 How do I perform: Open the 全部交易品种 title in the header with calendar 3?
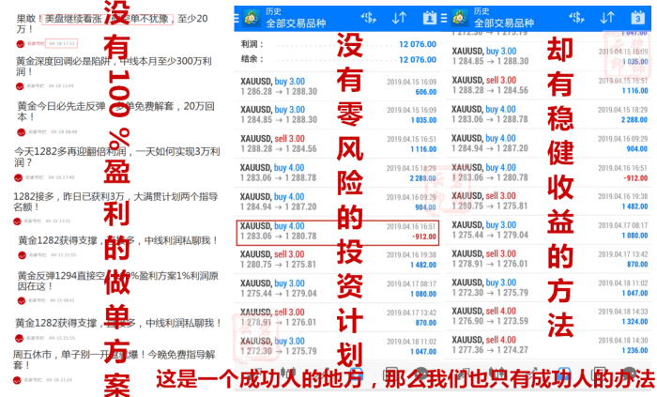pos(504,23)
